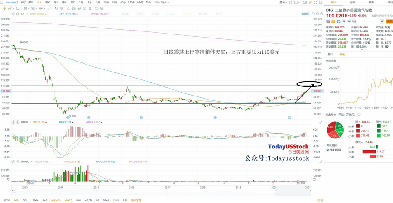Toggle the right sidebar panel icon

coord(321,3)
